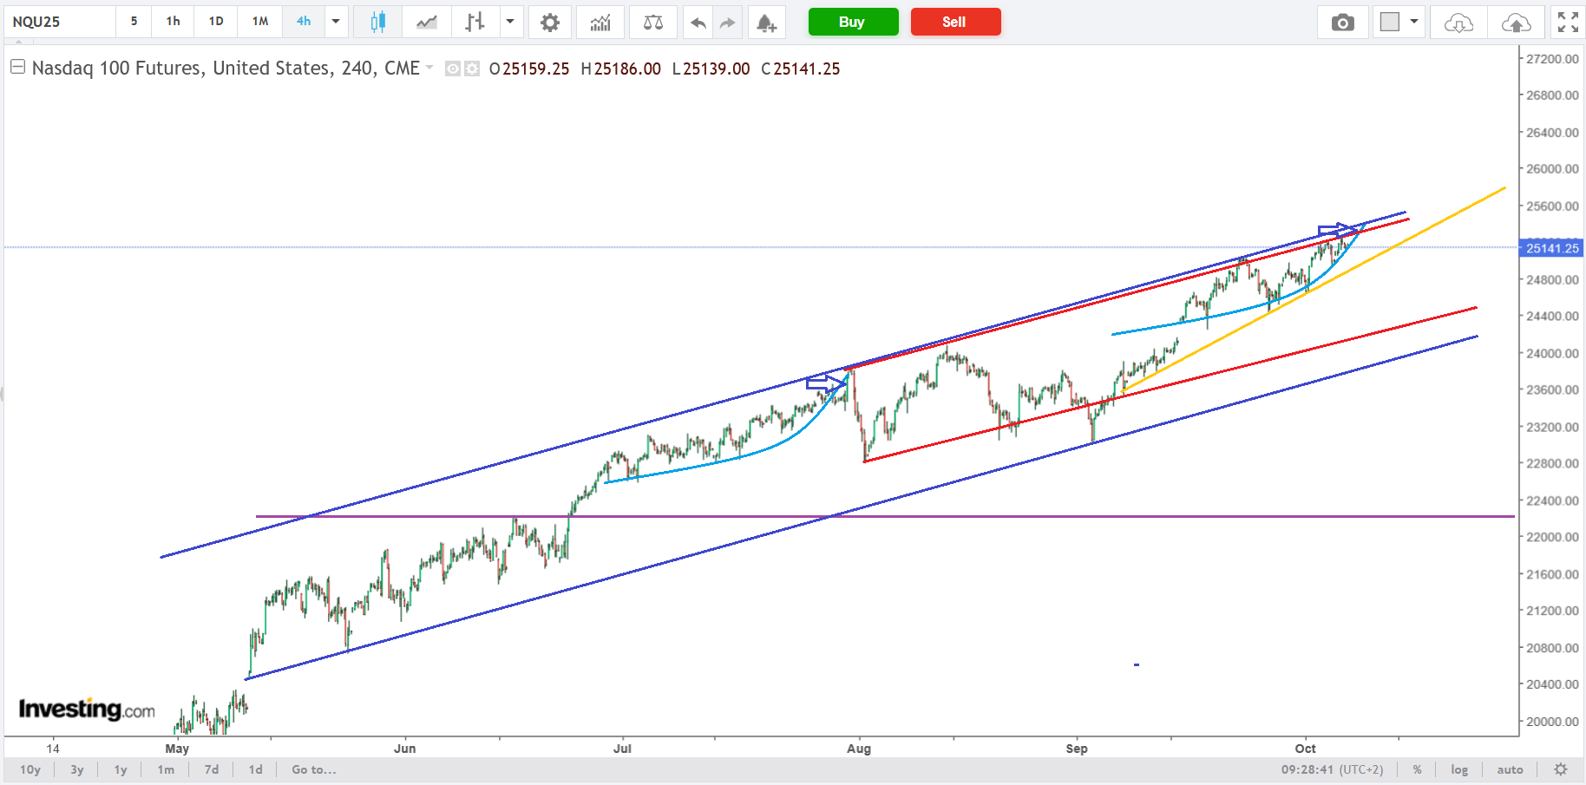1586x785 pixels.
Task: Click the compare symbols scale icon
Action: pyautogui.click(x=652, y=23)
